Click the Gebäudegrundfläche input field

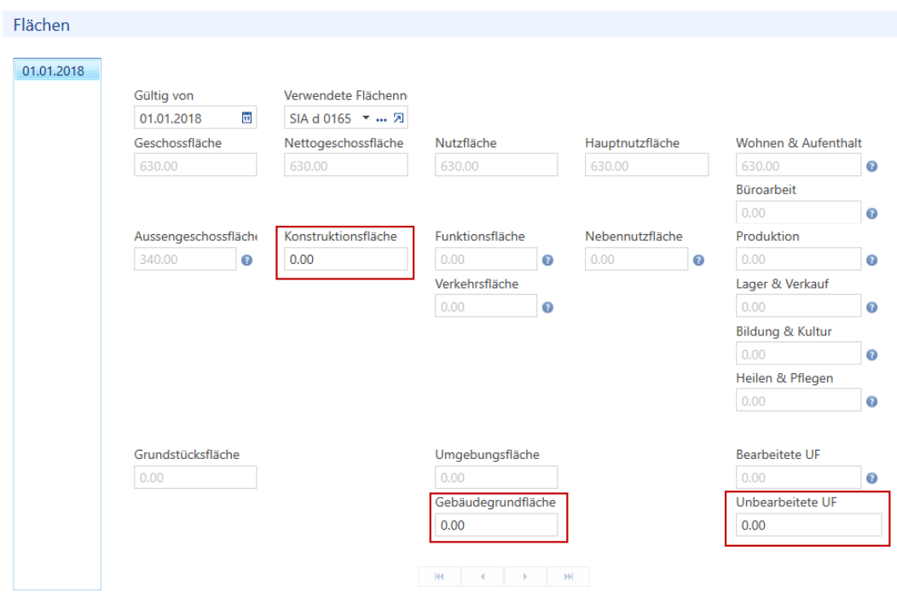(496, 525)
